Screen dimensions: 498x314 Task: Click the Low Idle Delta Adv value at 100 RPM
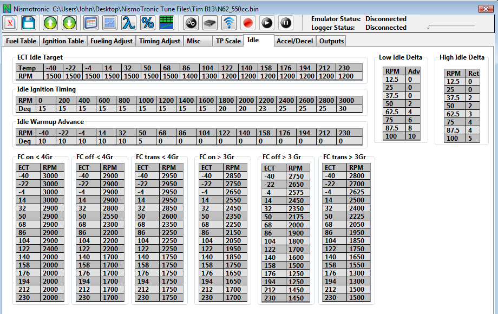click(x=413, y=136)
